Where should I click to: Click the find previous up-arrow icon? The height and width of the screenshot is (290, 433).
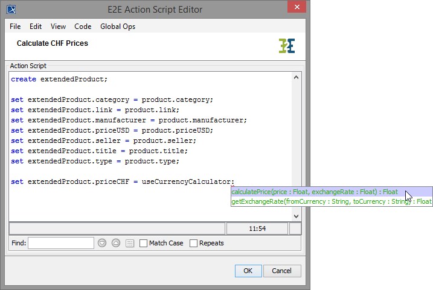click(116, 243)
